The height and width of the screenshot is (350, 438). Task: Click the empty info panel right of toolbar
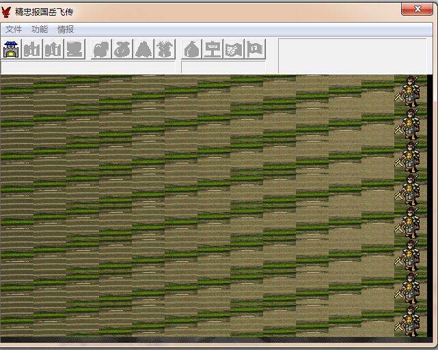tap(351, 55)
